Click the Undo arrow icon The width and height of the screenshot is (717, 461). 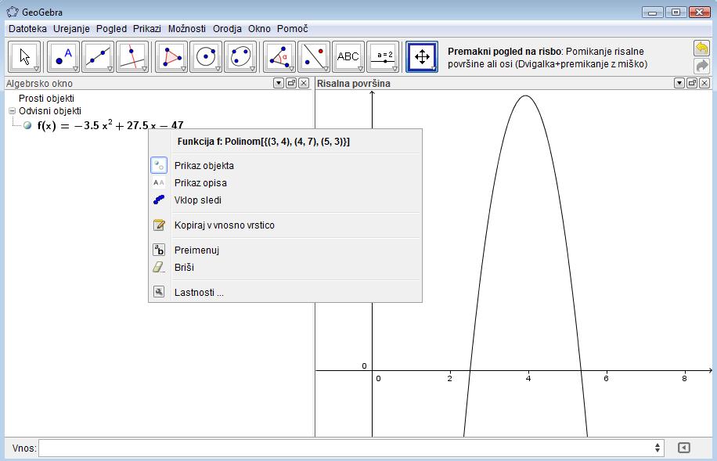click(701, 49)
